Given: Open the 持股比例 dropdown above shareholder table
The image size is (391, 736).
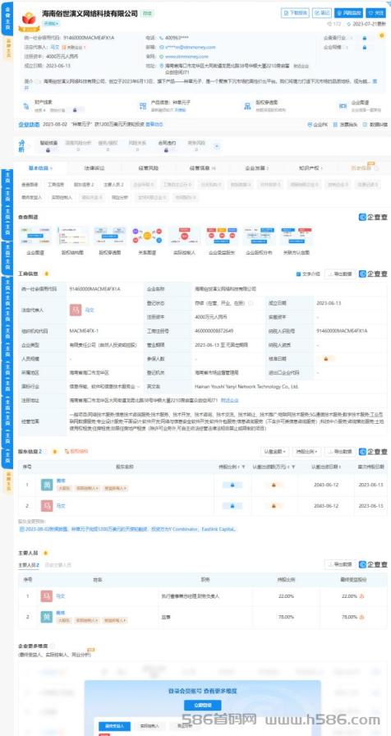Looking at the screenshot, I should point(306,452).
